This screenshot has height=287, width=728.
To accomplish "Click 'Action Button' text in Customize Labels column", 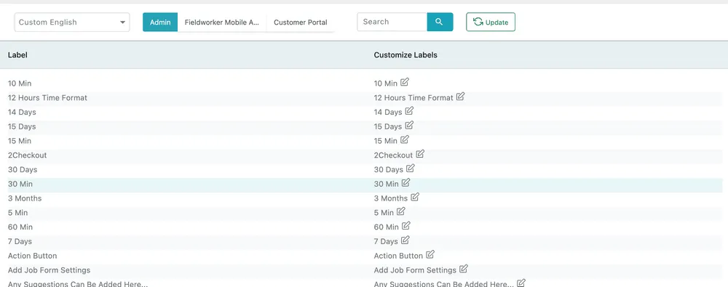I will (398, 256).
